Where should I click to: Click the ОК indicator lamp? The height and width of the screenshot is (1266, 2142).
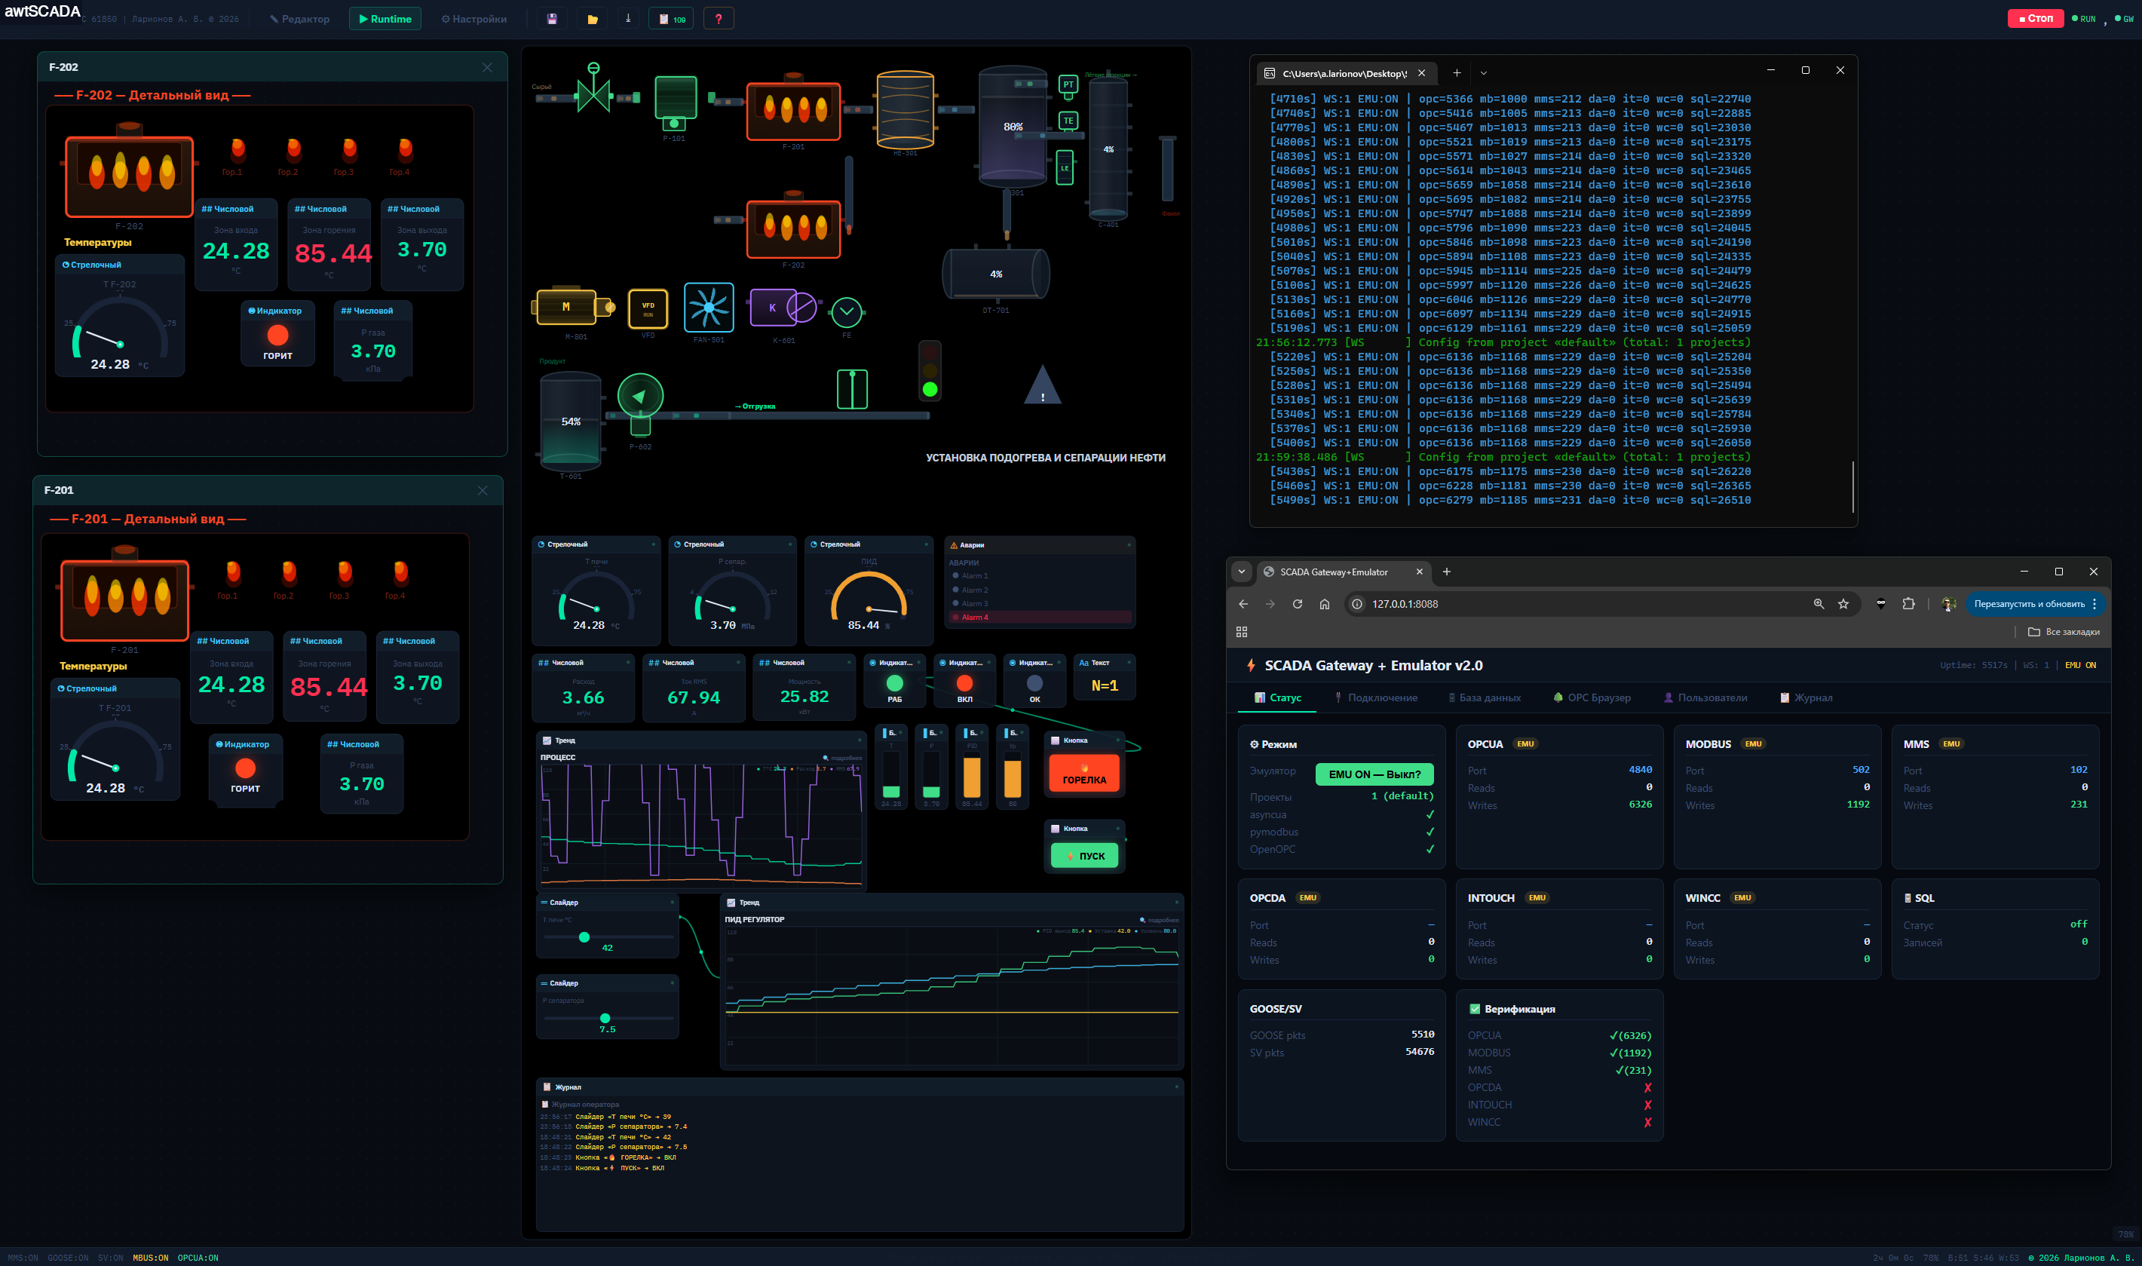point(1034,683)
